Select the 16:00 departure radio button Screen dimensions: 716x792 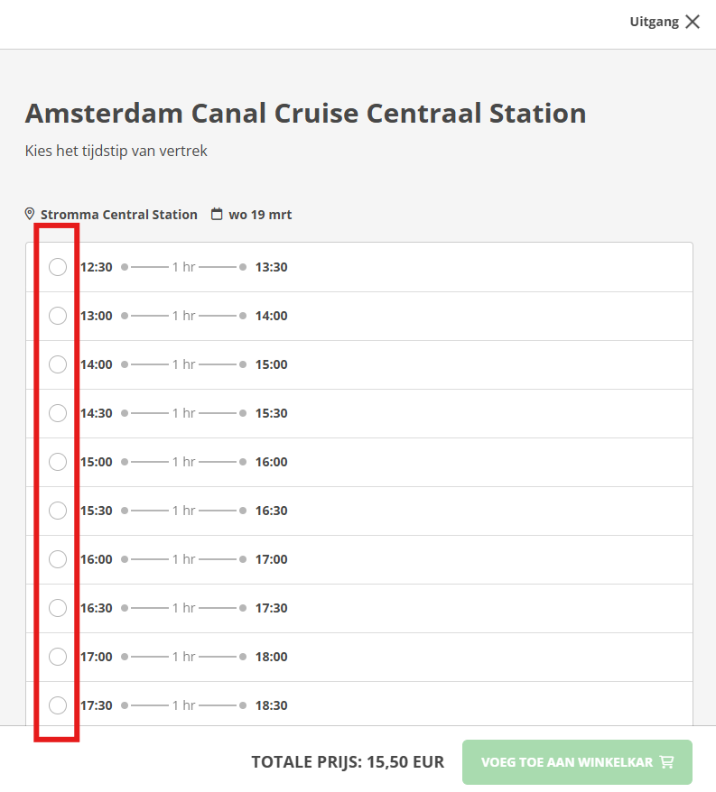(58, 559)
